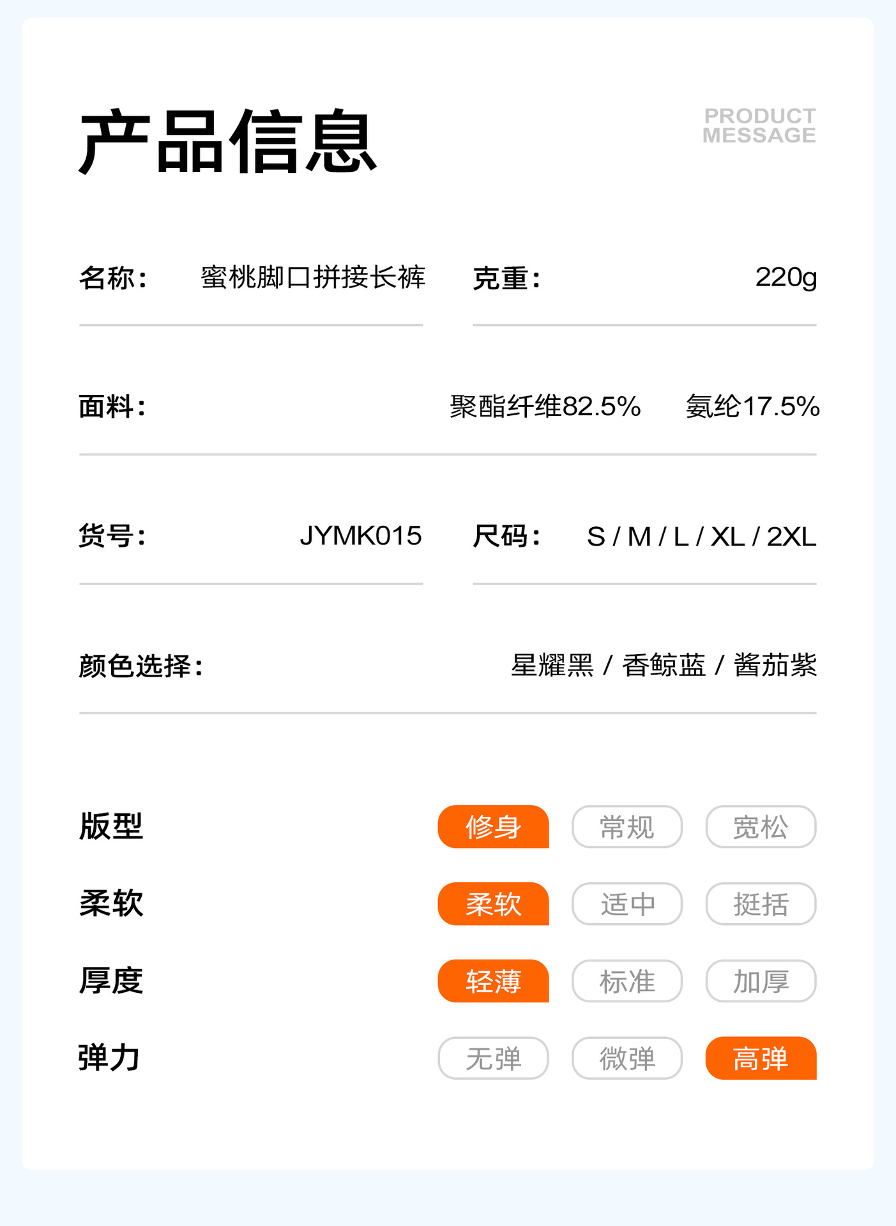Screen dimensions: 896x1226
Task: Choose 微弹 elasticity option
Action: tap(626, 1059)
